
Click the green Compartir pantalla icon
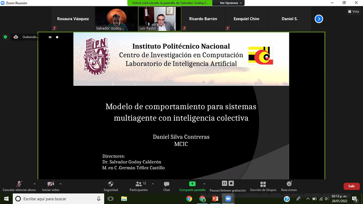(192, 184)
